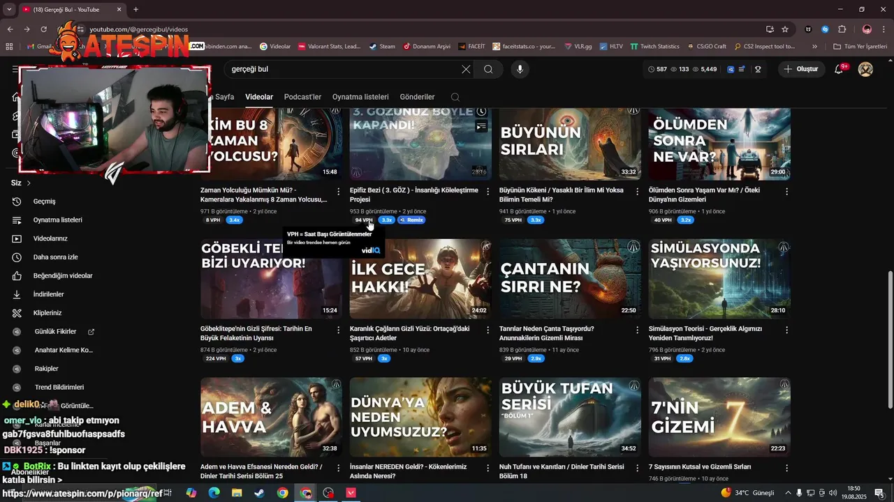Open options for the 'Nuh Tufanı ve Kanıtları' video
The image size is (894, 502).
(638, 469)
